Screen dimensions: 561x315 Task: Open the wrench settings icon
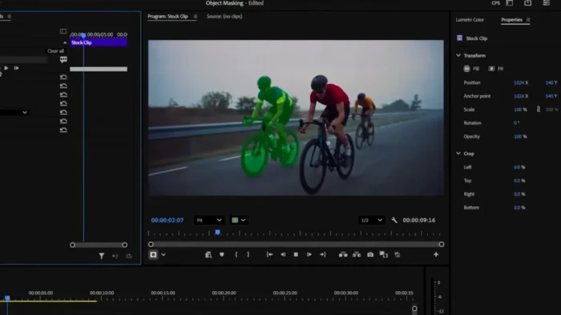(x=394, y=220)
